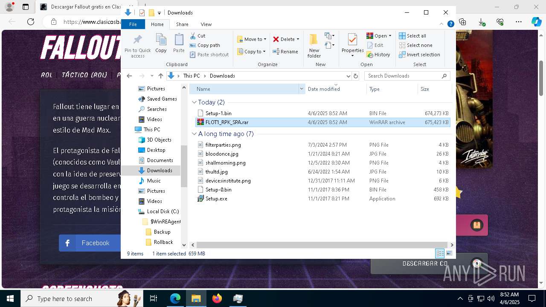The width and height of the screenshot is (546, 307).
Task: Click the Pin to Quick access icon
Action: tap(137, 40)
